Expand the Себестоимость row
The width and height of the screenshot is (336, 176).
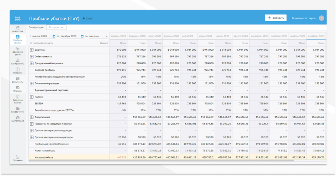31,57
